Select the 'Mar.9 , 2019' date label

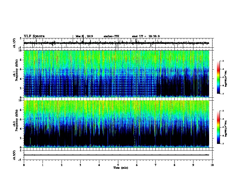84,36
